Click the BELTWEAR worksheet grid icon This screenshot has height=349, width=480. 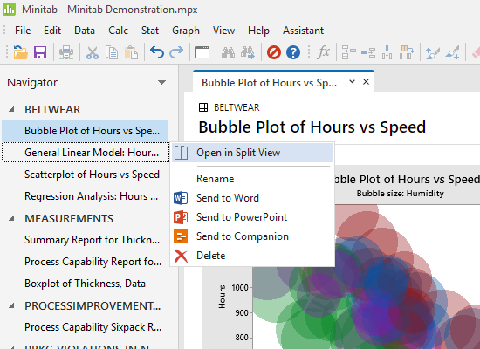point(203,107)
